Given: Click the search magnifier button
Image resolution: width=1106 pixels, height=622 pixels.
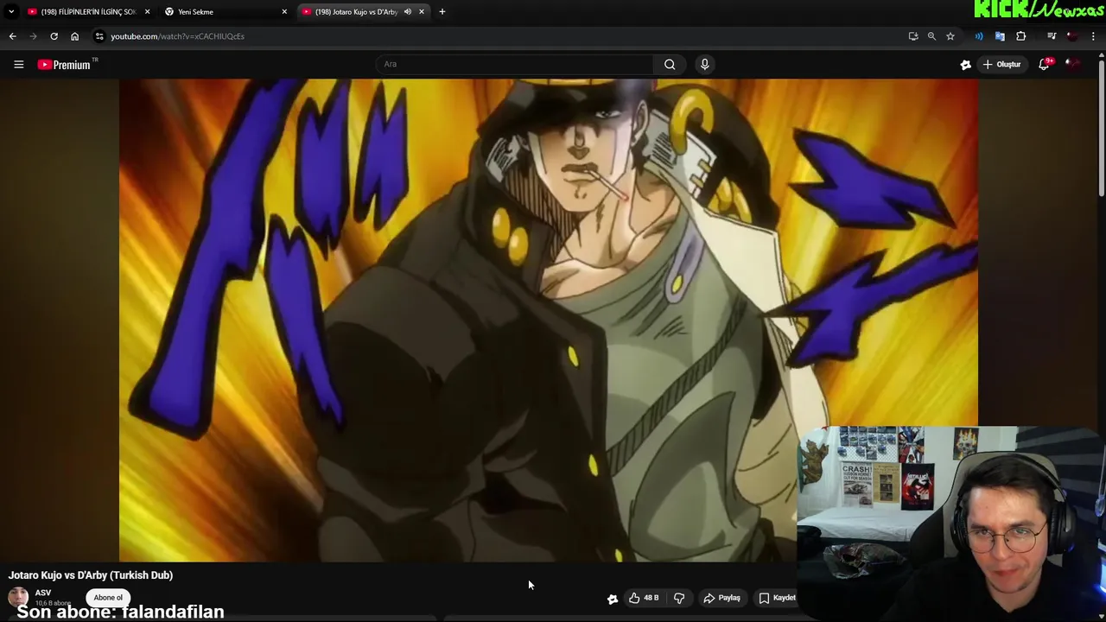Looking at the screenshot, I should (670, 64).
